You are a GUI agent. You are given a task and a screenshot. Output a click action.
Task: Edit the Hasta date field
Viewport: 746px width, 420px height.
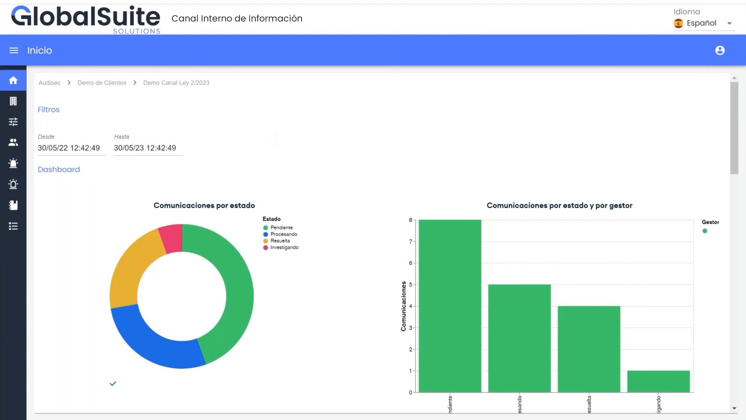coord(148,148)
